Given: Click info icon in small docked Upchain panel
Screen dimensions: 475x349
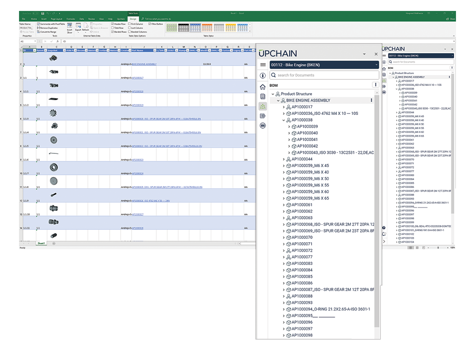Looking at the screenshot, I should (384, 62).
